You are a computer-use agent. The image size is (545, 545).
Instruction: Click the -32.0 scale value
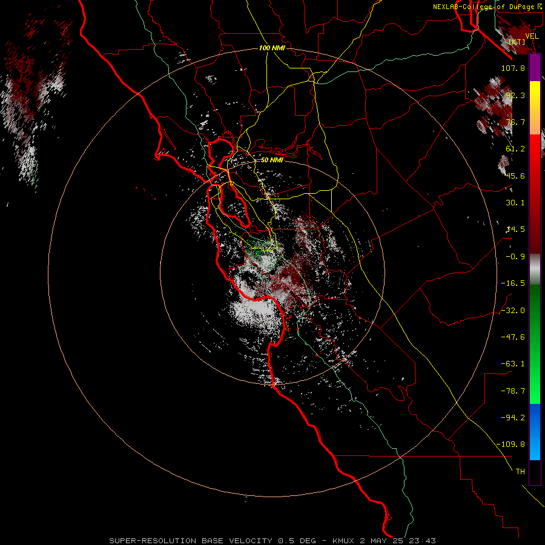513,311
